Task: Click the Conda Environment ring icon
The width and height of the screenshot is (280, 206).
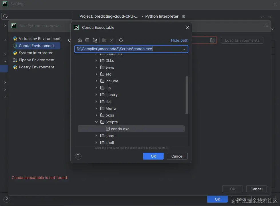Action: 15,46
